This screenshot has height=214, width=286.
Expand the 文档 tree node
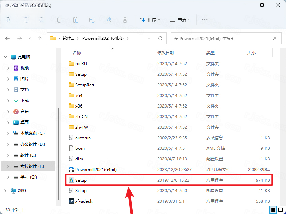tap(8, 90)
